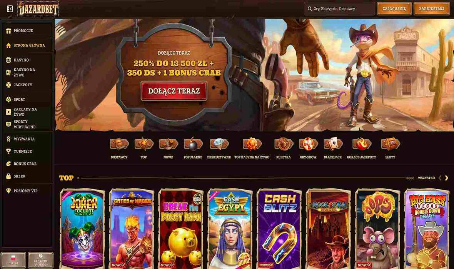Image resolution: width=454 pixels, height=269 pixels.
Task: Select the Gry-Show category icon
Action: 308,144
